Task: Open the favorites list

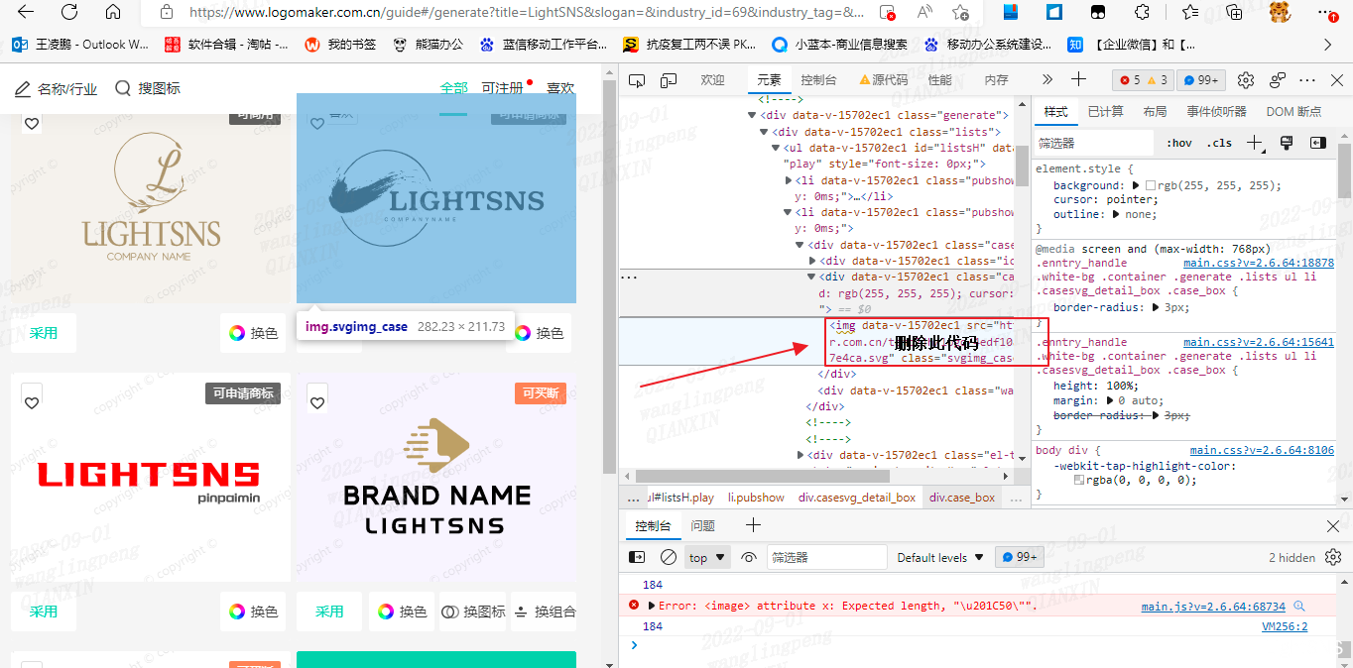Action: (x=1190, y=12)
